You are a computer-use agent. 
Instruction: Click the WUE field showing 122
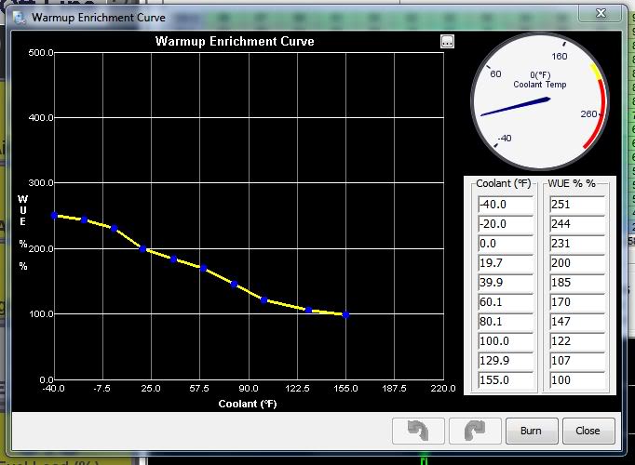[x=575, y=341]
